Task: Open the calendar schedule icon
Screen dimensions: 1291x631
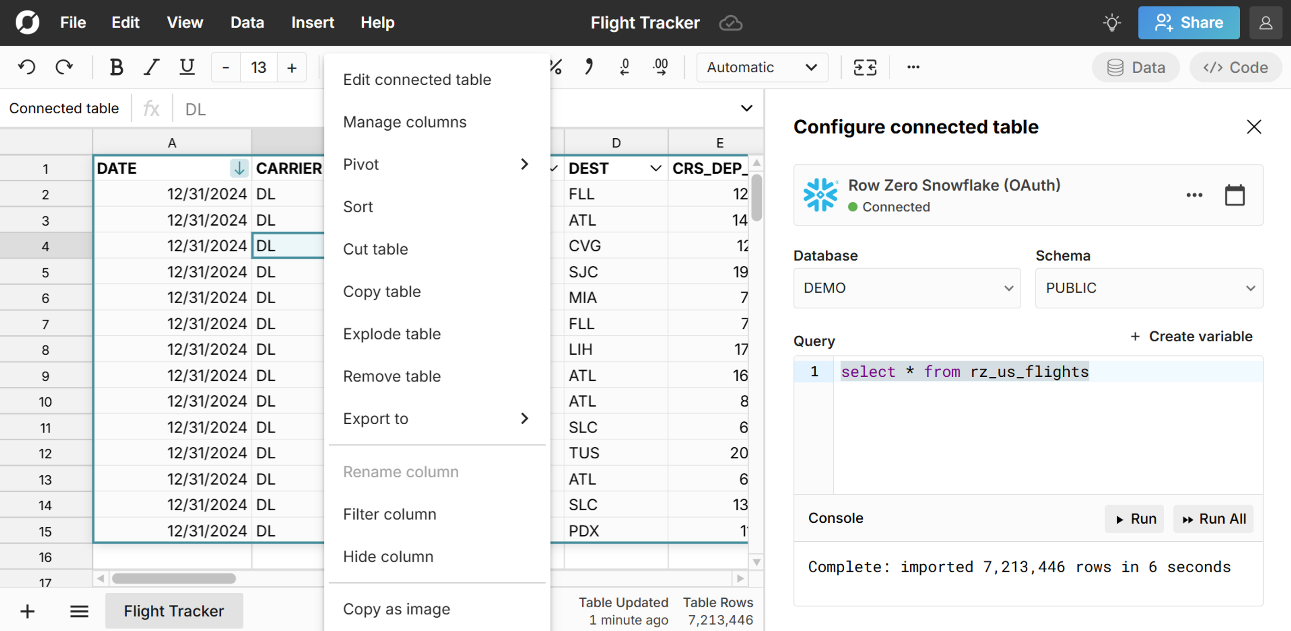Action: (1234, 195)
